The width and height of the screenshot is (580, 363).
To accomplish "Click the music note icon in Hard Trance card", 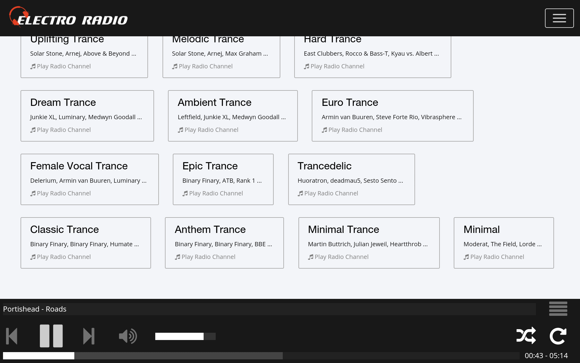I will click(x=307, y=66).
